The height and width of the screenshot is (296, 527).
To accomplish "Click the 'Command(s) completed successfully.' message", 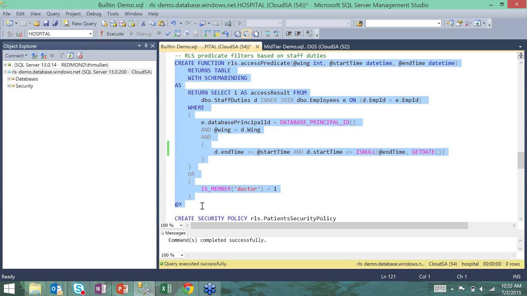I will (217, 240).
